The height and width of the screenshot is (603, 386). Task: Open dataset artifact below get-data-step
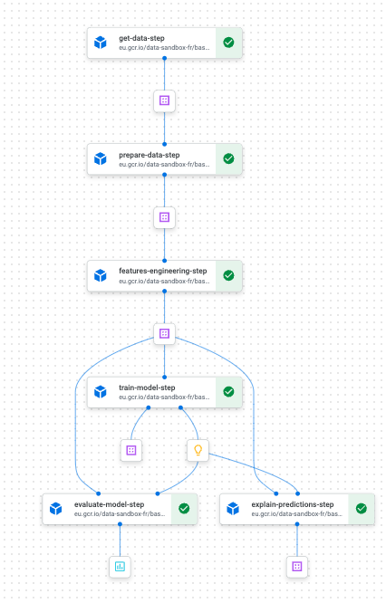pos(164,100)
